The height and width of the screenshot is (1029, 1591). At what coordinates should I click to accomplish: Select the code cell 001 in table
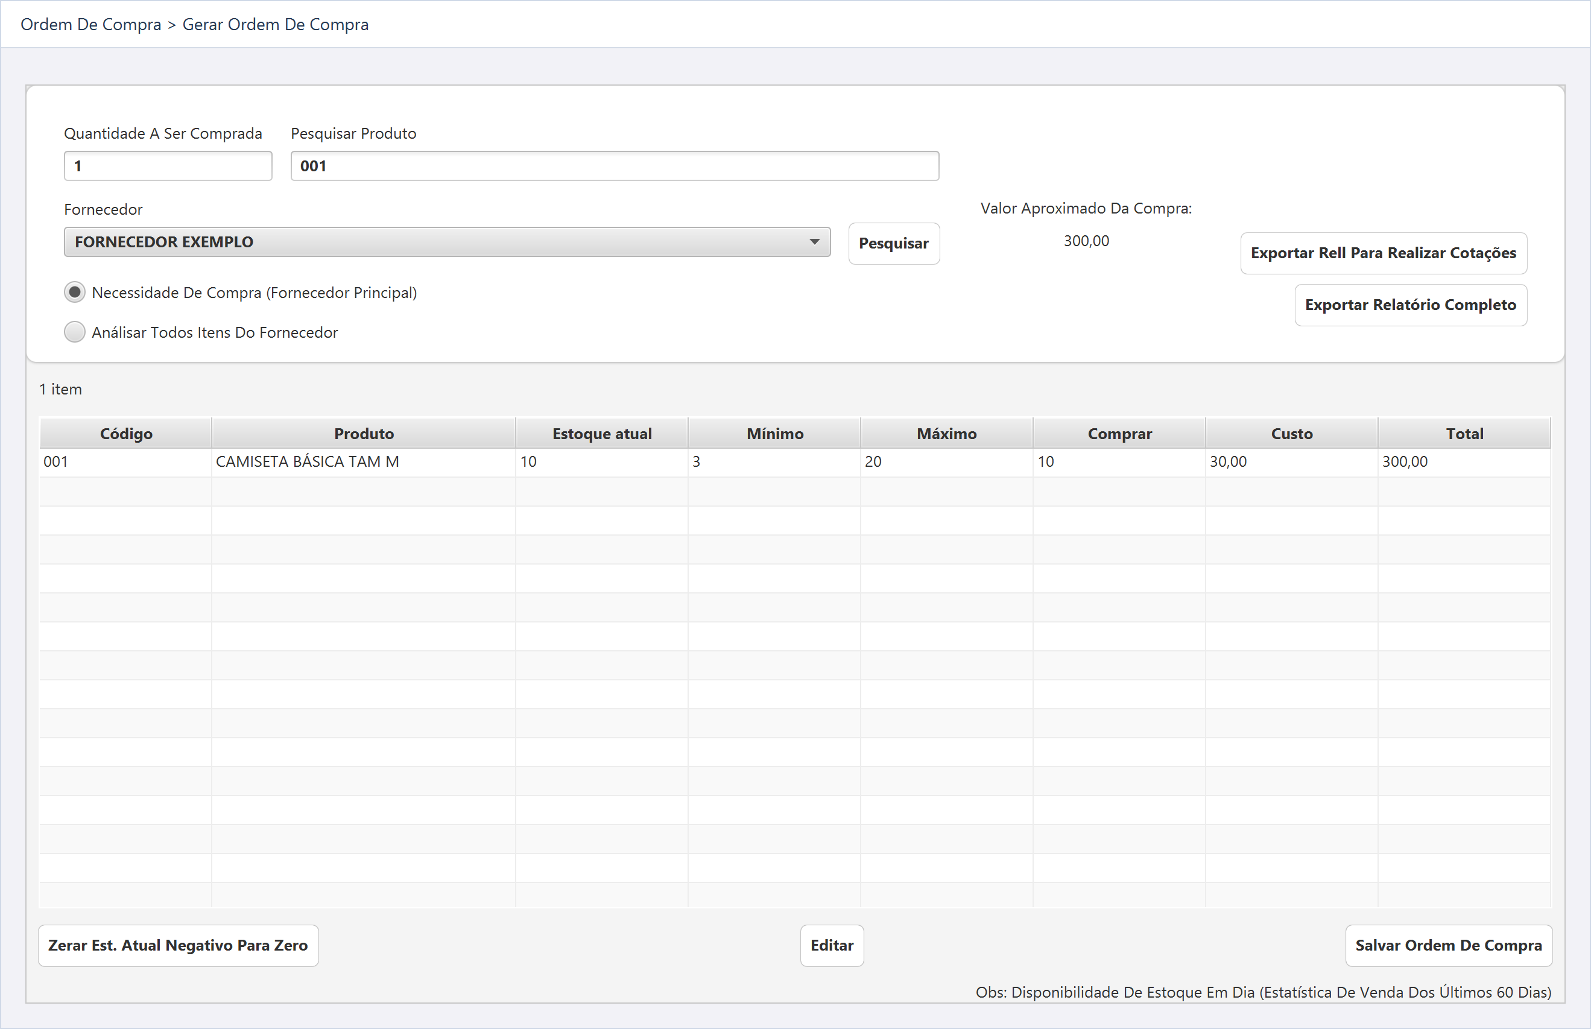[x=125, y=461]
